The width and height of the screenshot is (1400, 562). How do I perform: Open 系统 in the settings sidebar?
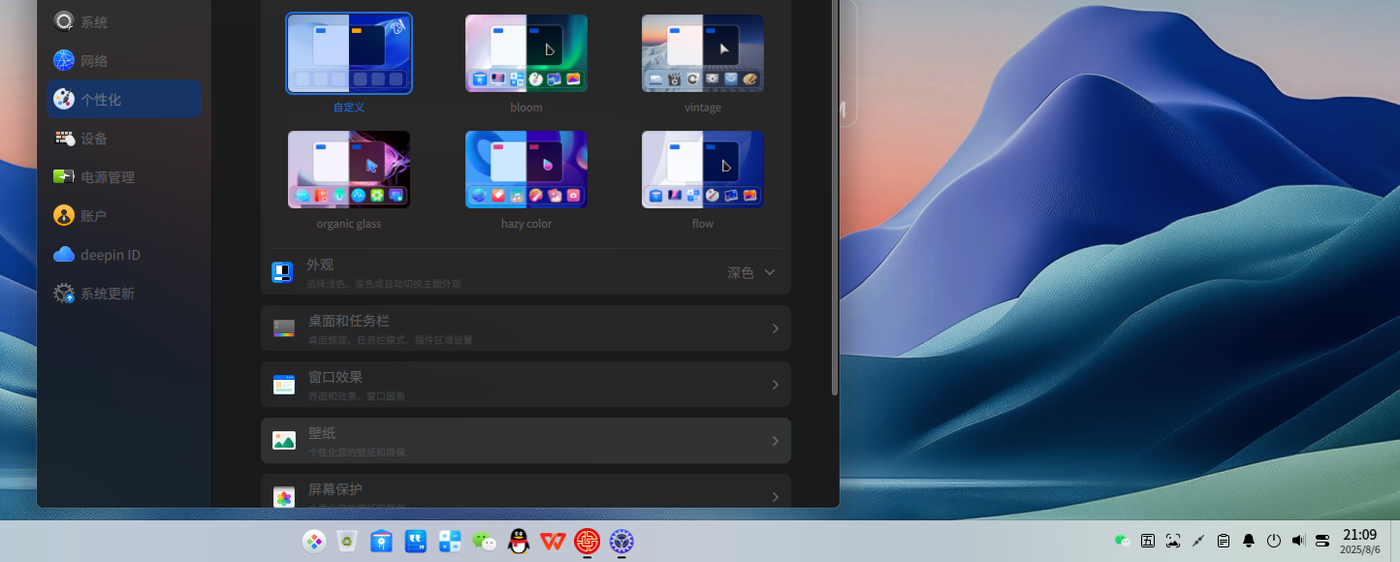(x=124, y=21)
